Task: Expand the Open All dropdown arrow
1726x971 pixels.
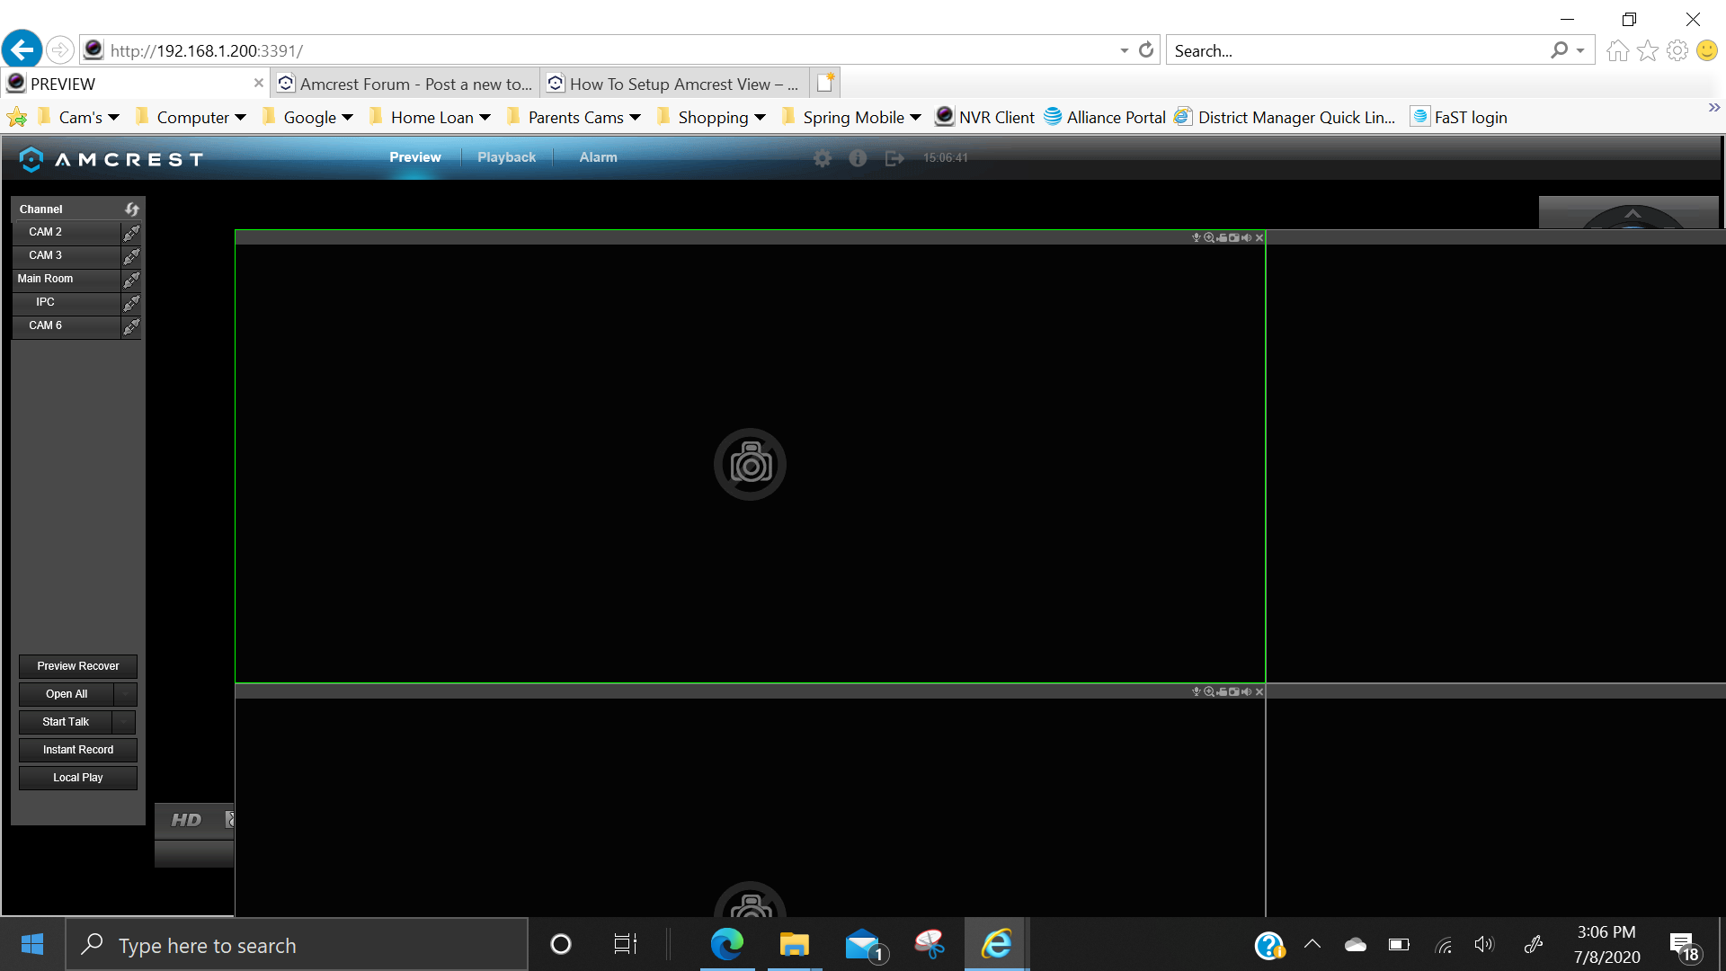Action: tap(126, 694)
